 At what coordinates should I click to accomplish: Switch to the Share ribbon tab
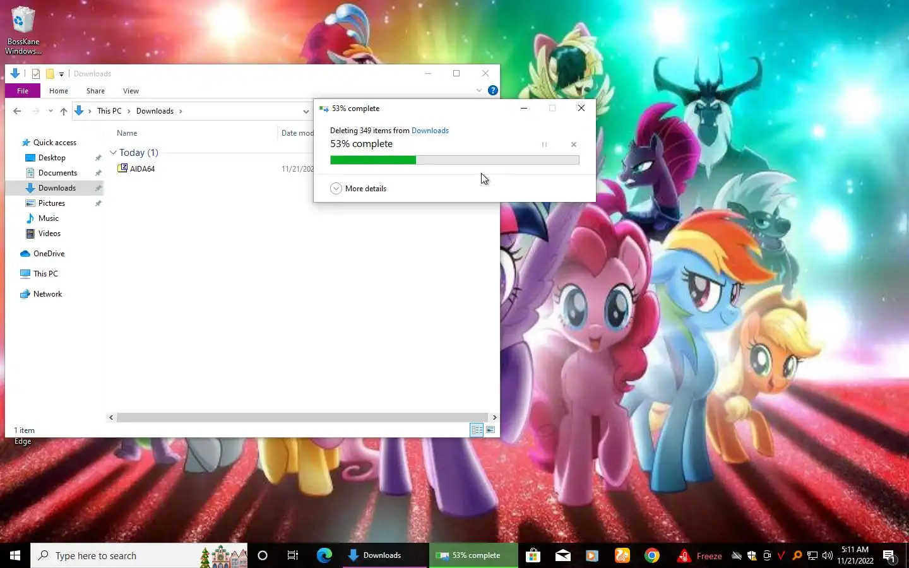(95, 91)
